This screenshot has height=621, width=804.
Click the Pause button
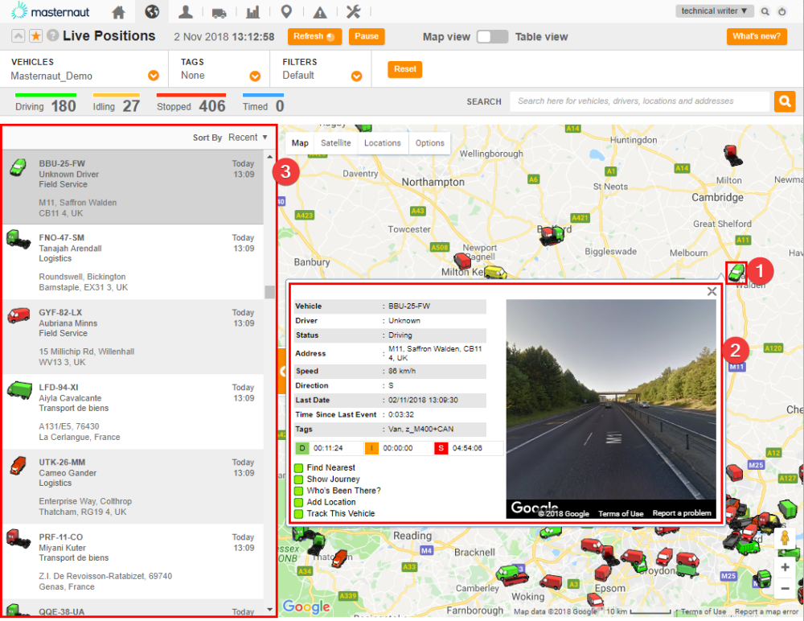[x=367, y=36]
